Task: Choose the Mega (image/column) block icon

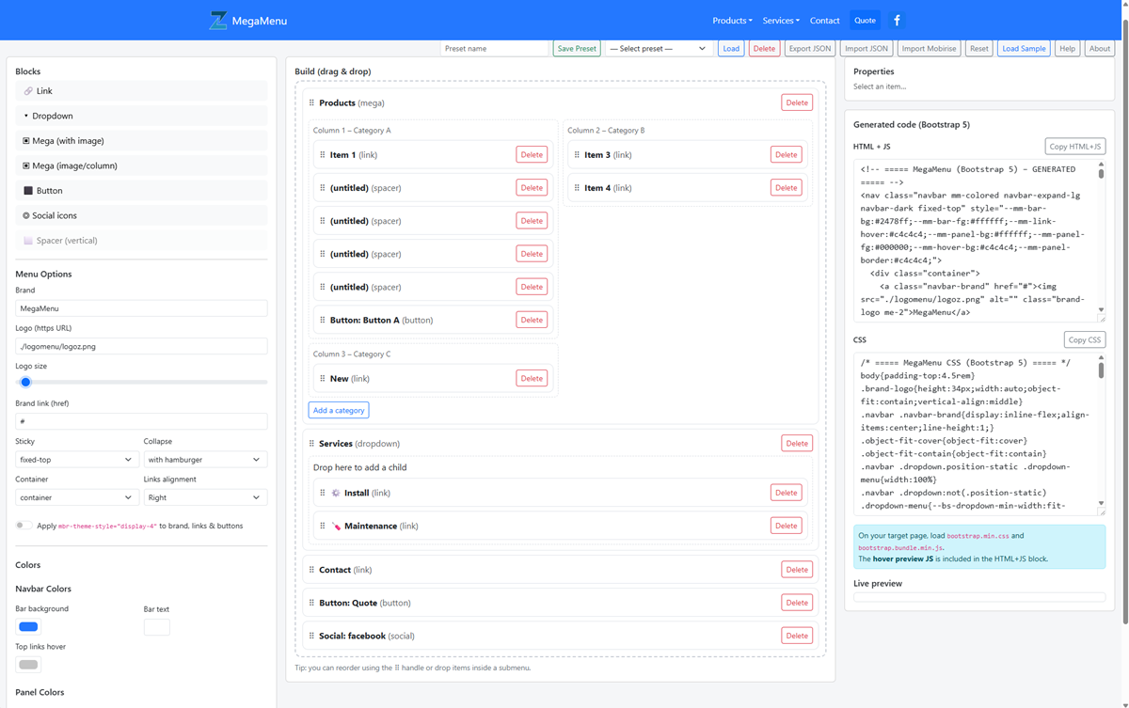Action: (26, 165)
